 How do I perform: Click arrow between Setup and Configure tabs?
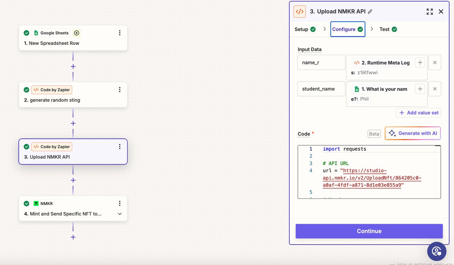[x=324, y=29]
